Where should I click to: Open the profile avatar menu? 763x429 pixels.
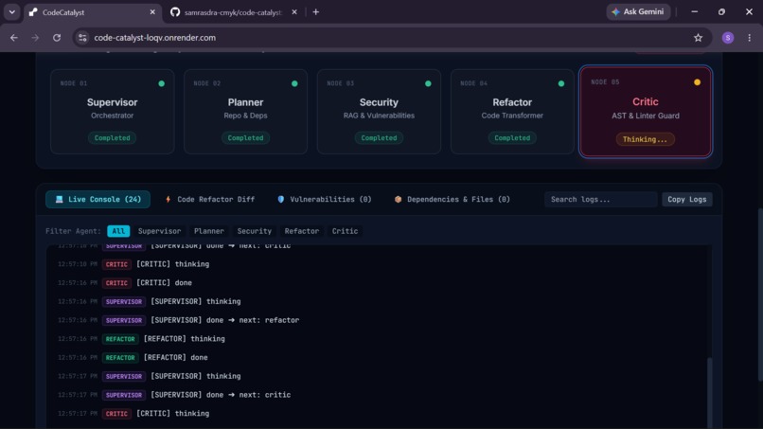pos(727,38)
